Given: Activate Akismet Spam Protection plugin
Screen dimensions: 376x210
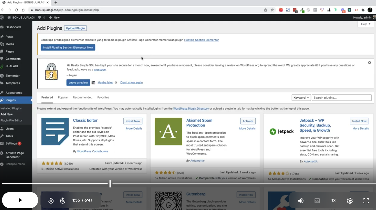Looking at the screenshot, I should (x=248, y=121).
